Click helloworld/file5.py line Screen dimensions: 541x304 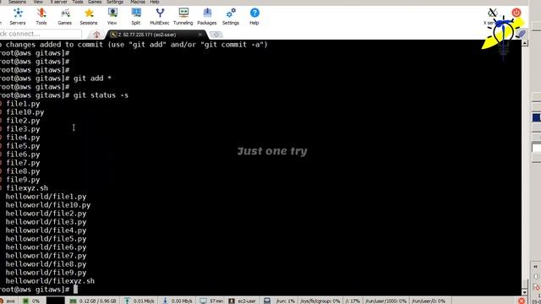coord(46,239)
